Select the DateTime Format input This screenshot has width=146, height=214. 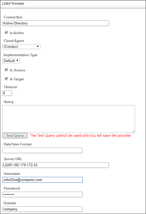click(42, 150)
